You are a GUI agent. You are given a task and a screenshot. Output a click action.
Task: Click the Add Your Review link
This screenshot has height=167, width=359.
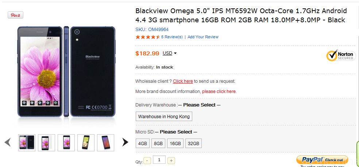click(203, 37)
